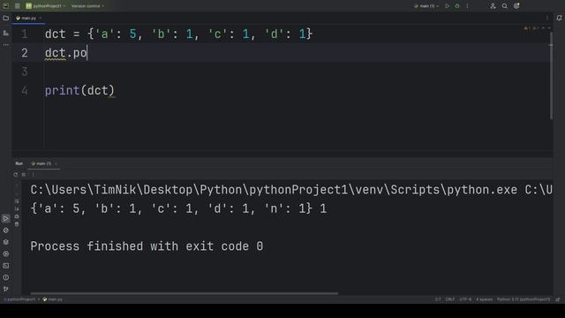Run main with the green play button
Image resolution: width=565 pixels, height=318 pixels.
click(x=448, y=6)
